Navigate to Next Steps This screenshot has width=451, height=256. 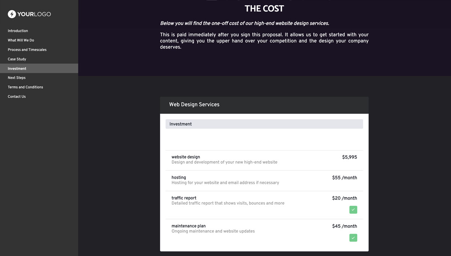point(17,78)
